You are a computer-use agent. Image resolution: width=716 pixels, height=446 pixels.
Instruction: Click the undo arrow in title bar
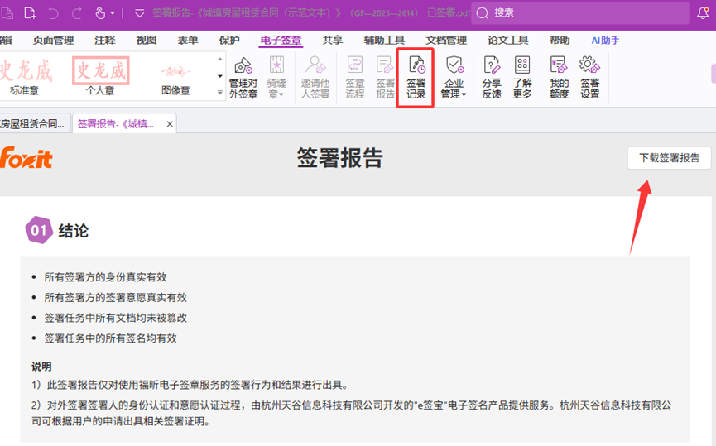click(54, 13)
